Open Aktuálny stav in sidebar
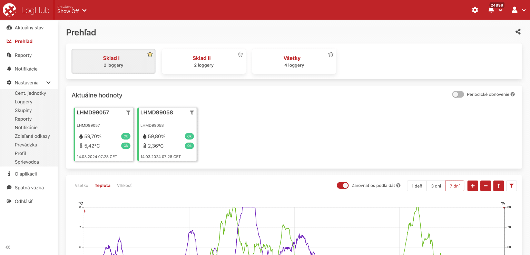Image resolution: width=530 pixels, height=255 pixels. coord(29,28)
